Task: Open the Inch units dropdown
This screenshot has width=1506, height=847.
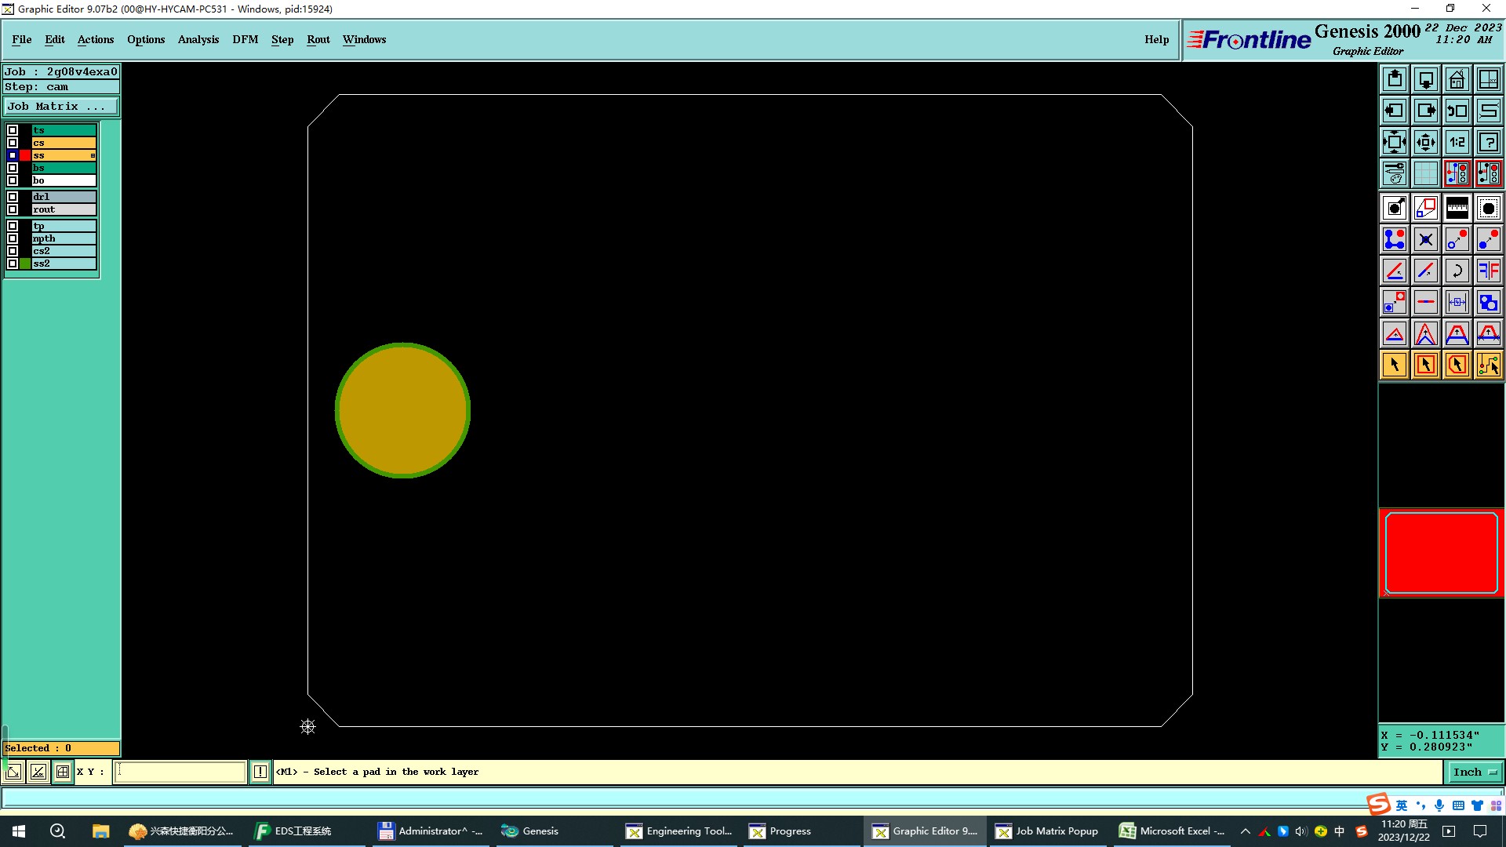Action: tap(1475, 772)
